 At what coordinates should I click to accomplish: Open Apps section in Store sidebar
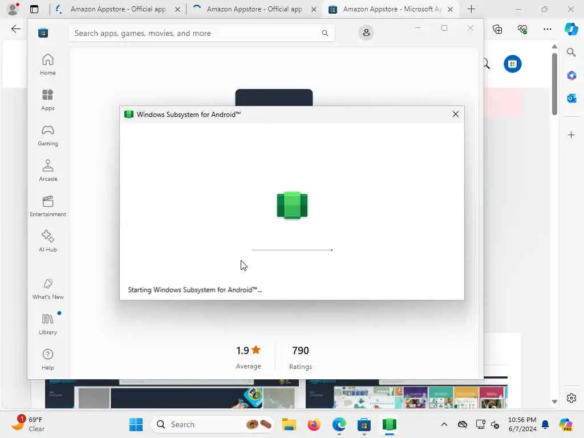tap(48, 100)
